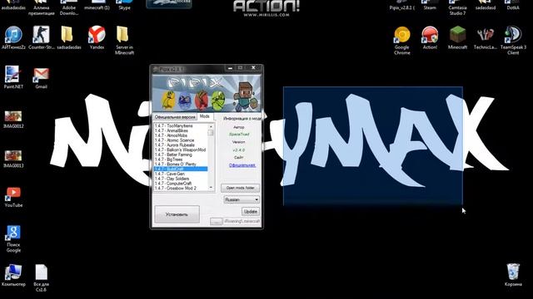The width and height of the screenshot is (533, 299).
Task: Select the TechnicLauncher desktop icon
Action: (x=485, y=38)
